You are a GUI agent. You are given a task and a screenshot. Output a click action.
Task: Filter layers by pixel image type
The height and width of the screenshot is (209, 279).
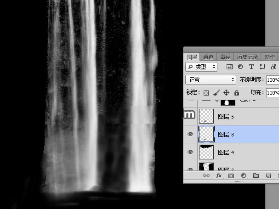click(229, 67)
